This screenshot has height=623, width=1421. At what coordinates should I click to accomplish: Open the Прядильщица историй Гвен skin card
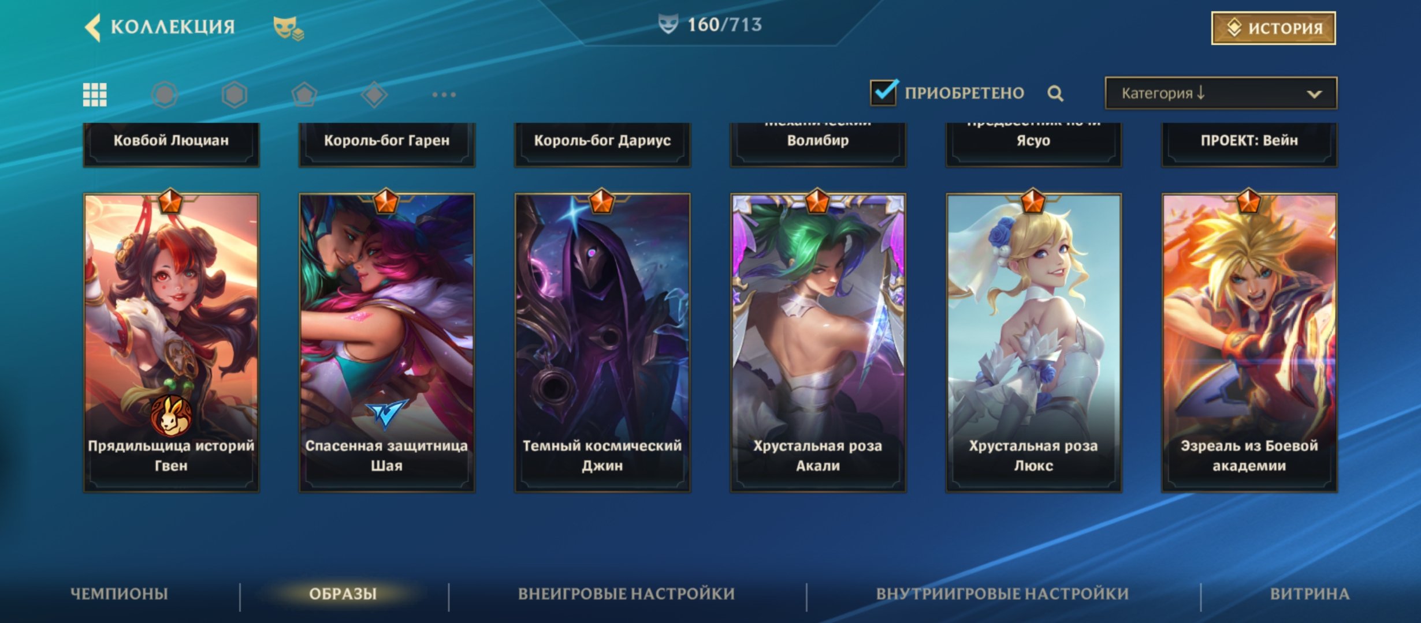(x=171, y=343)
